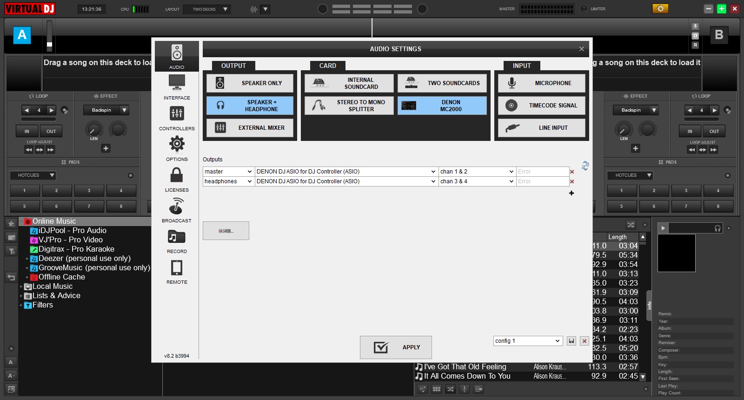Trigger hotcue pad 8 on right deck
The image size is (744, 400).
pos(718,207)
